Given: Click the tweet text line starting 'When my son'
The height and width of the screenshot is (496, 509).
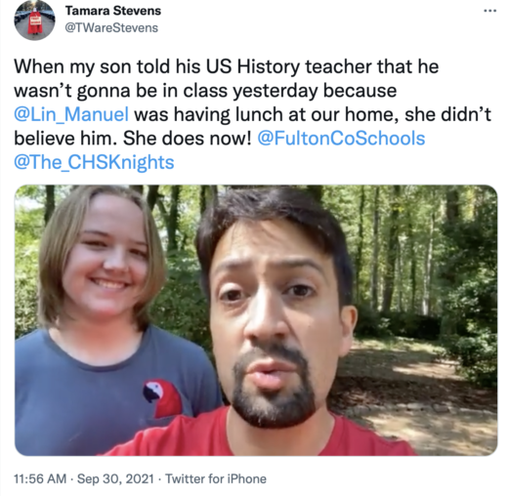Looking at the screenshot, I should (227, 67).
